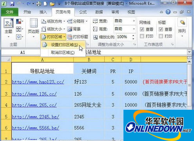The height and width of the screenshot is (141, 194).
Task: Open Orientation (纸张方向) dropdown
Action: pos(53,21)
